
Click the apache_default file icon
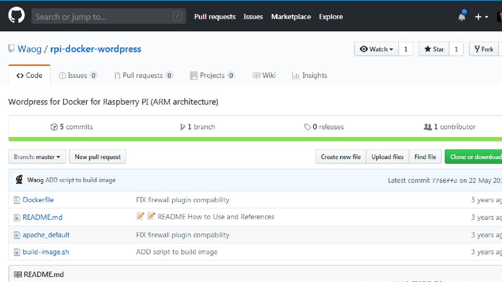(x=17, y=235)
